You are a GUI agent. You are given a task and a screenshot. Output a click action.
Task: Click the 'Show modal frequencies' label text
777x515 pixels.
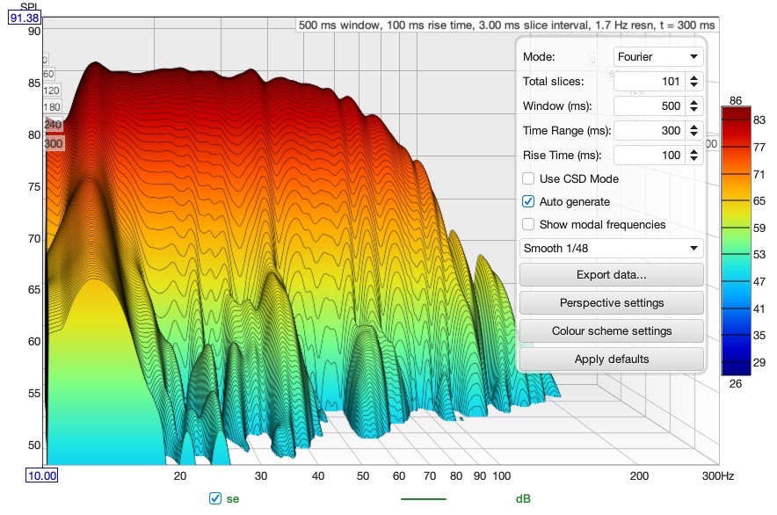pos(603,224)
